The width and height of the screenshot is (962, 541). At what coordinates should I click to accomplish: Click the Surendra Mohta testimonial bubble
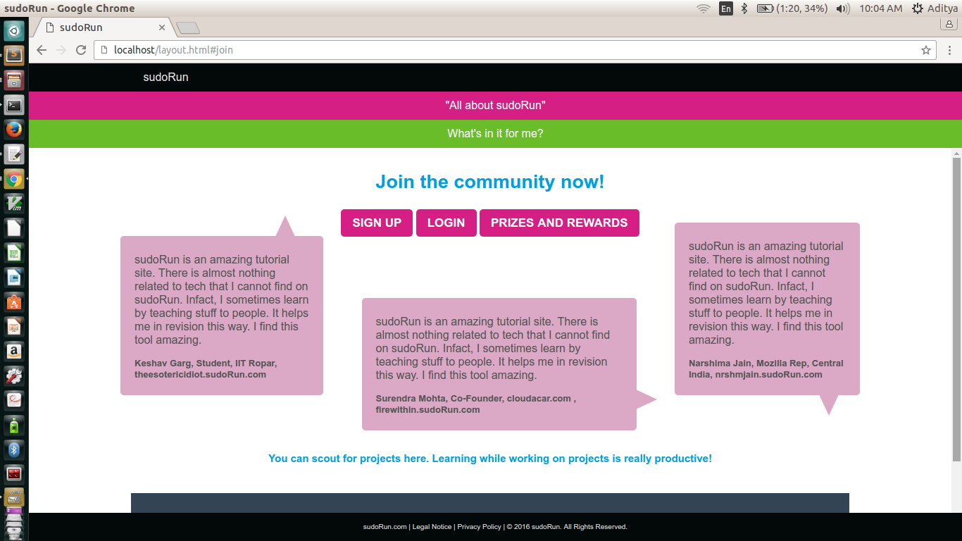[499, 364]
